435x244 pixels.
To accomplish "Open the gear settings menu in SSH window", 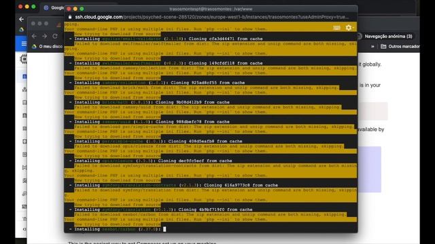I will click(x=349, y=28).
